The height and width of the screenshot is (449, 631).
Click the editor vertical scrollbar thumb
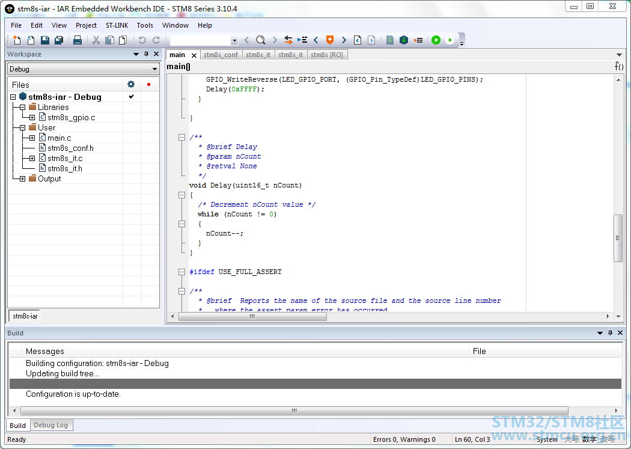pos(618,238)
